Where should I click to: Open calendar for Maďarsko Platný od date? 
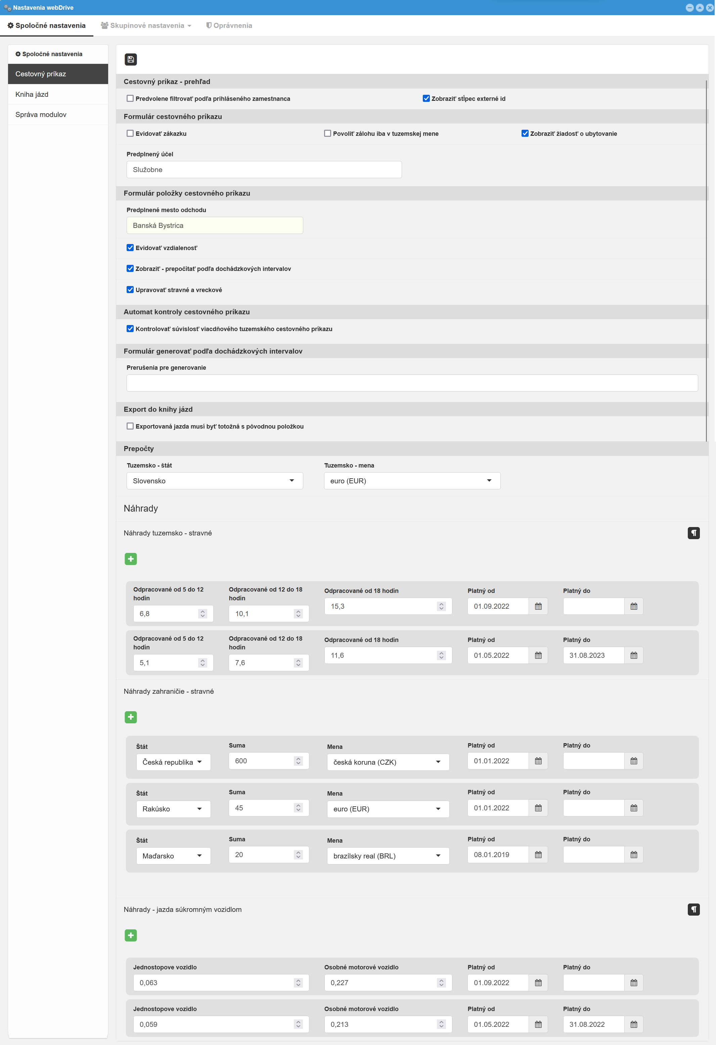coord(538,855)
